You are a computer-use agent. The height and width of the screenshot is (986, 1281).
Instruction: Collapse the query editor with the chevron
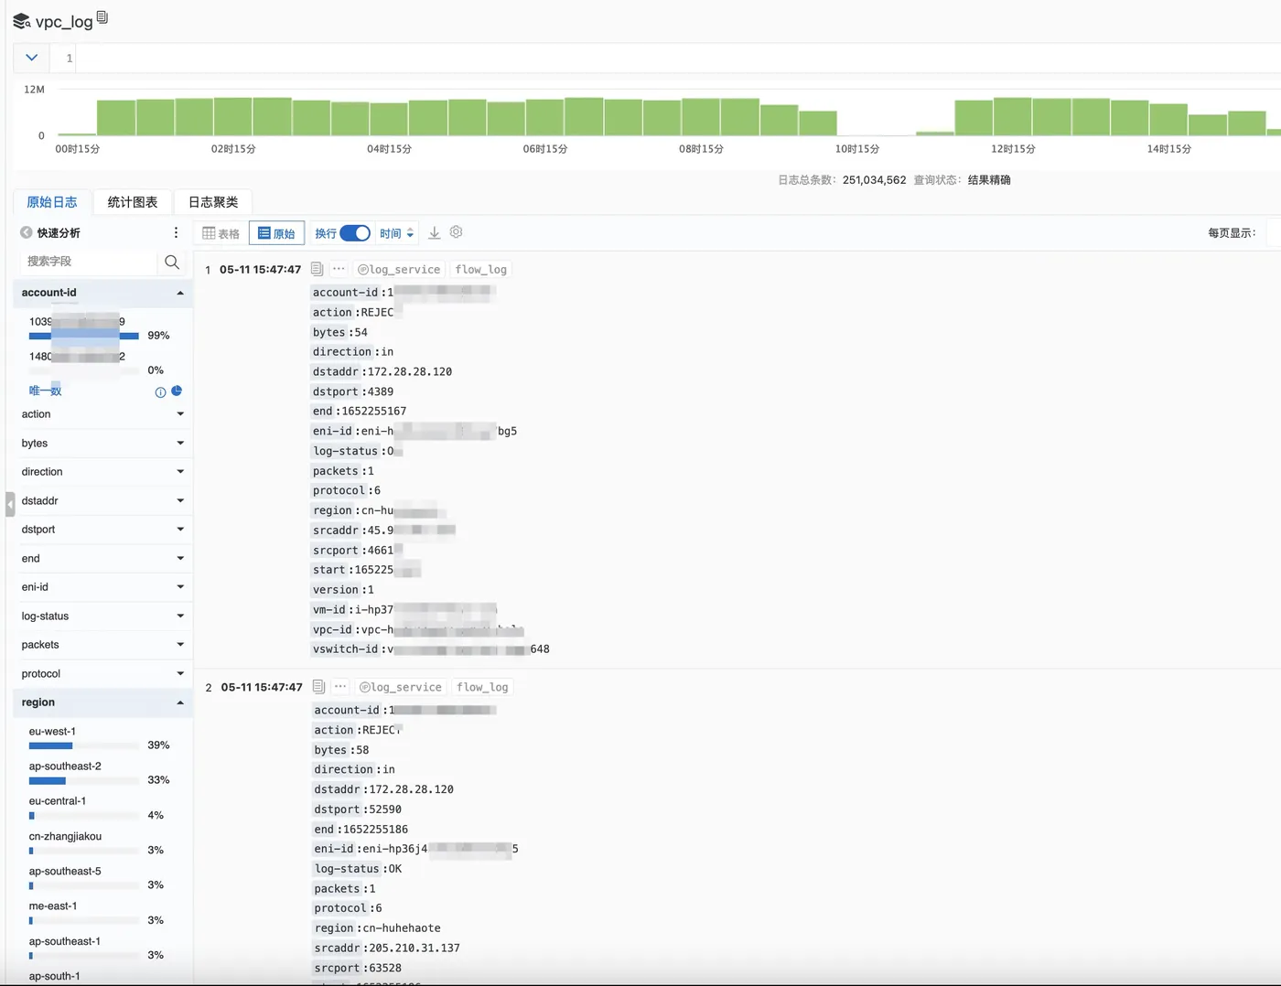point(31,58)
